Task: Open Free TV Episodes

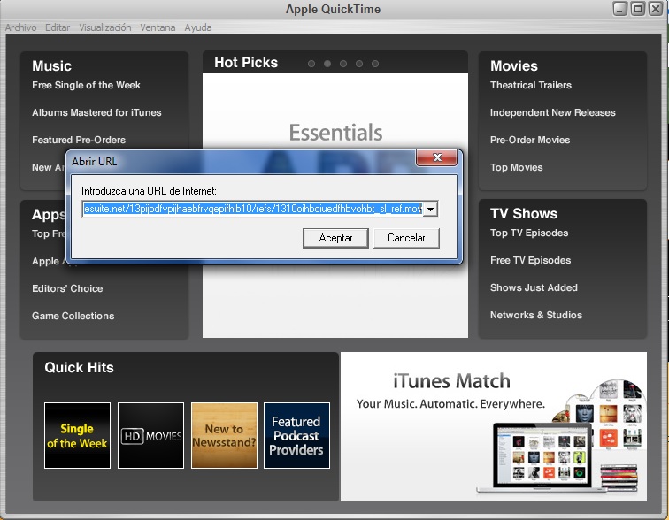Action: pyautogui.click(x=530, y=260)
